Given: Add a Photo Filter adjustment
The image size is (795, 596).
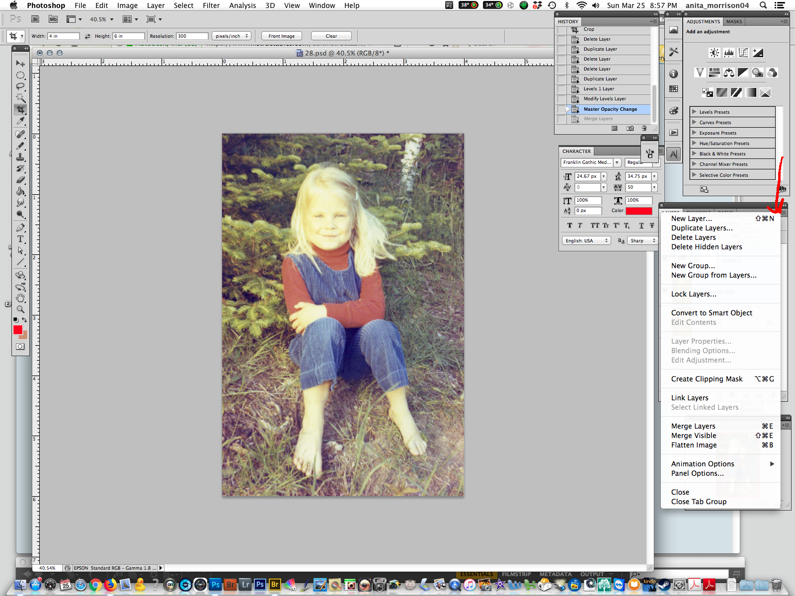Looking at the screenshot, I should click(758, 73).
